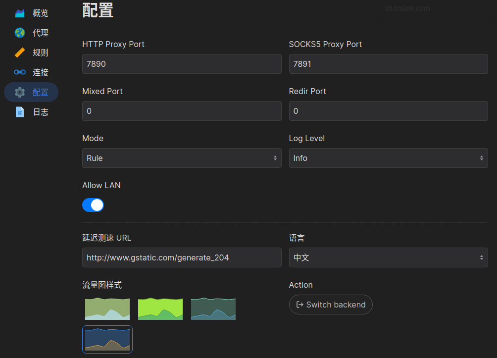The height and width of the screenshot is (358, 497).
Task: Open the 日志 logs page
Action: click(x=31, y=112)
